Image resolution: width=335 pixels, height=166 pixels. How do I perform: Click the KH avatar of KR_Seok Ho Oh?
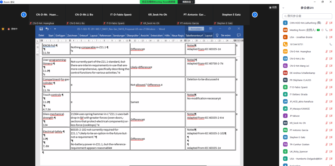(285, 123)
